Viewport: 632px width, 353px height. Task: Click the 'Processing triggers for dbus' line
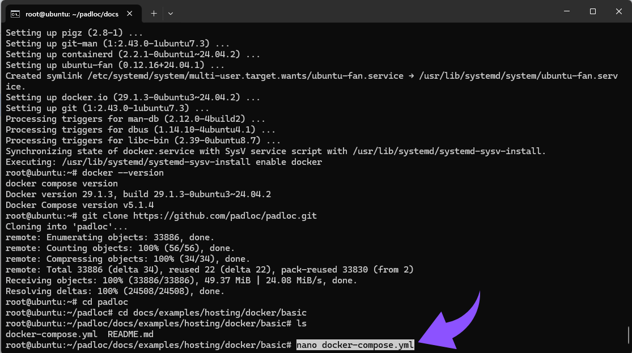click(x=140, y=129)
